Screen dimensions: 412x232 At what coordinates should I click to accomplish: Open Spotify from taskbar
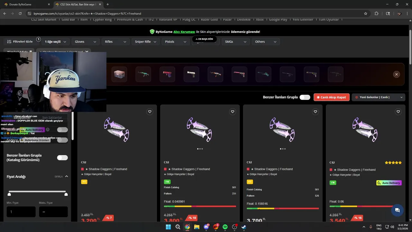click(225, 227)
